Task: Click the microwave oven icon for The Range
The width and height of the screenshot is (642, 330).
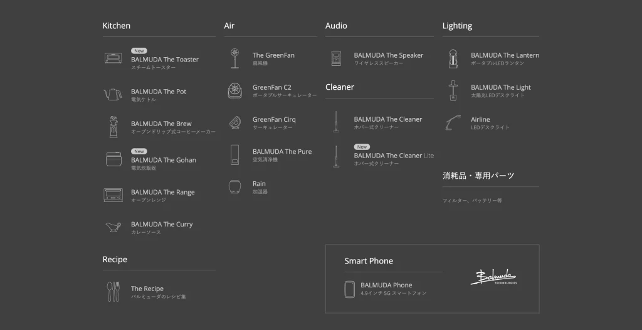Action: [x=113, y=195]
